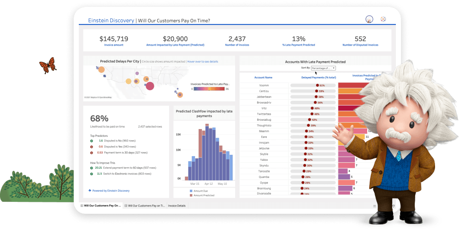Viewport: 459px width, 235px height.
Task: Click the Tanoodle bar labeled 4
Action: (x=343, y=171)
